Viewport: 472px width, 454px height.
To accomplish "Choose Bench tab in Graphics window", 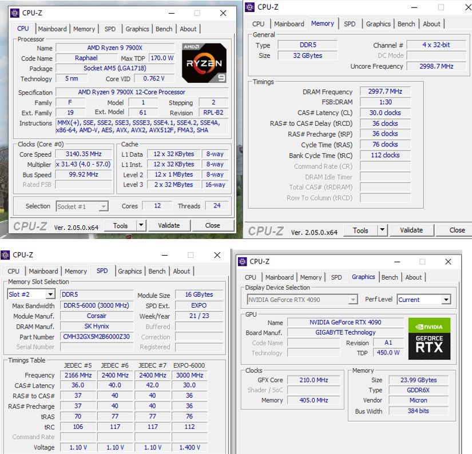I will [x=390, y=277].
